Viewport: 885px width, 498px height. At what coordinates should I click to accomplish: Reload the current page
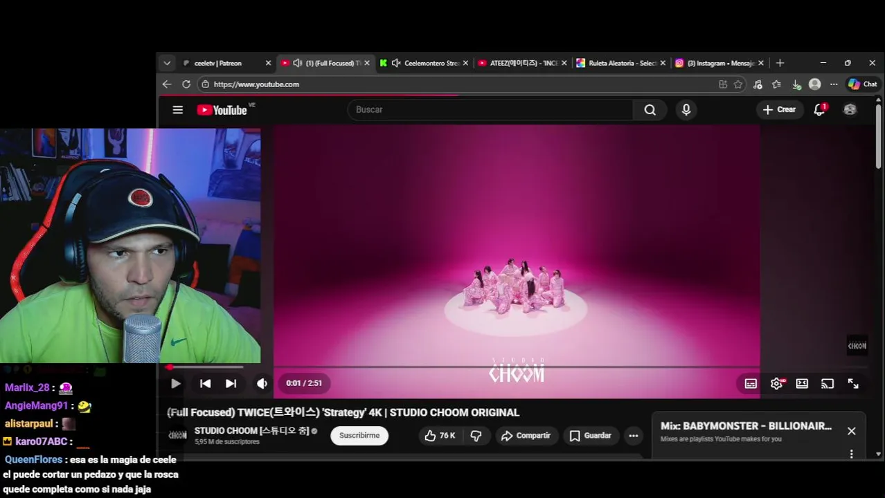coord(186,84)
